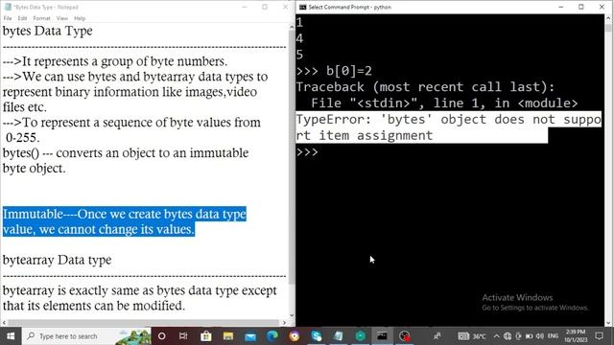Click the taskbar search box
Image resolution: width=614 pixels, height=345 pixels.
point(86,336)
